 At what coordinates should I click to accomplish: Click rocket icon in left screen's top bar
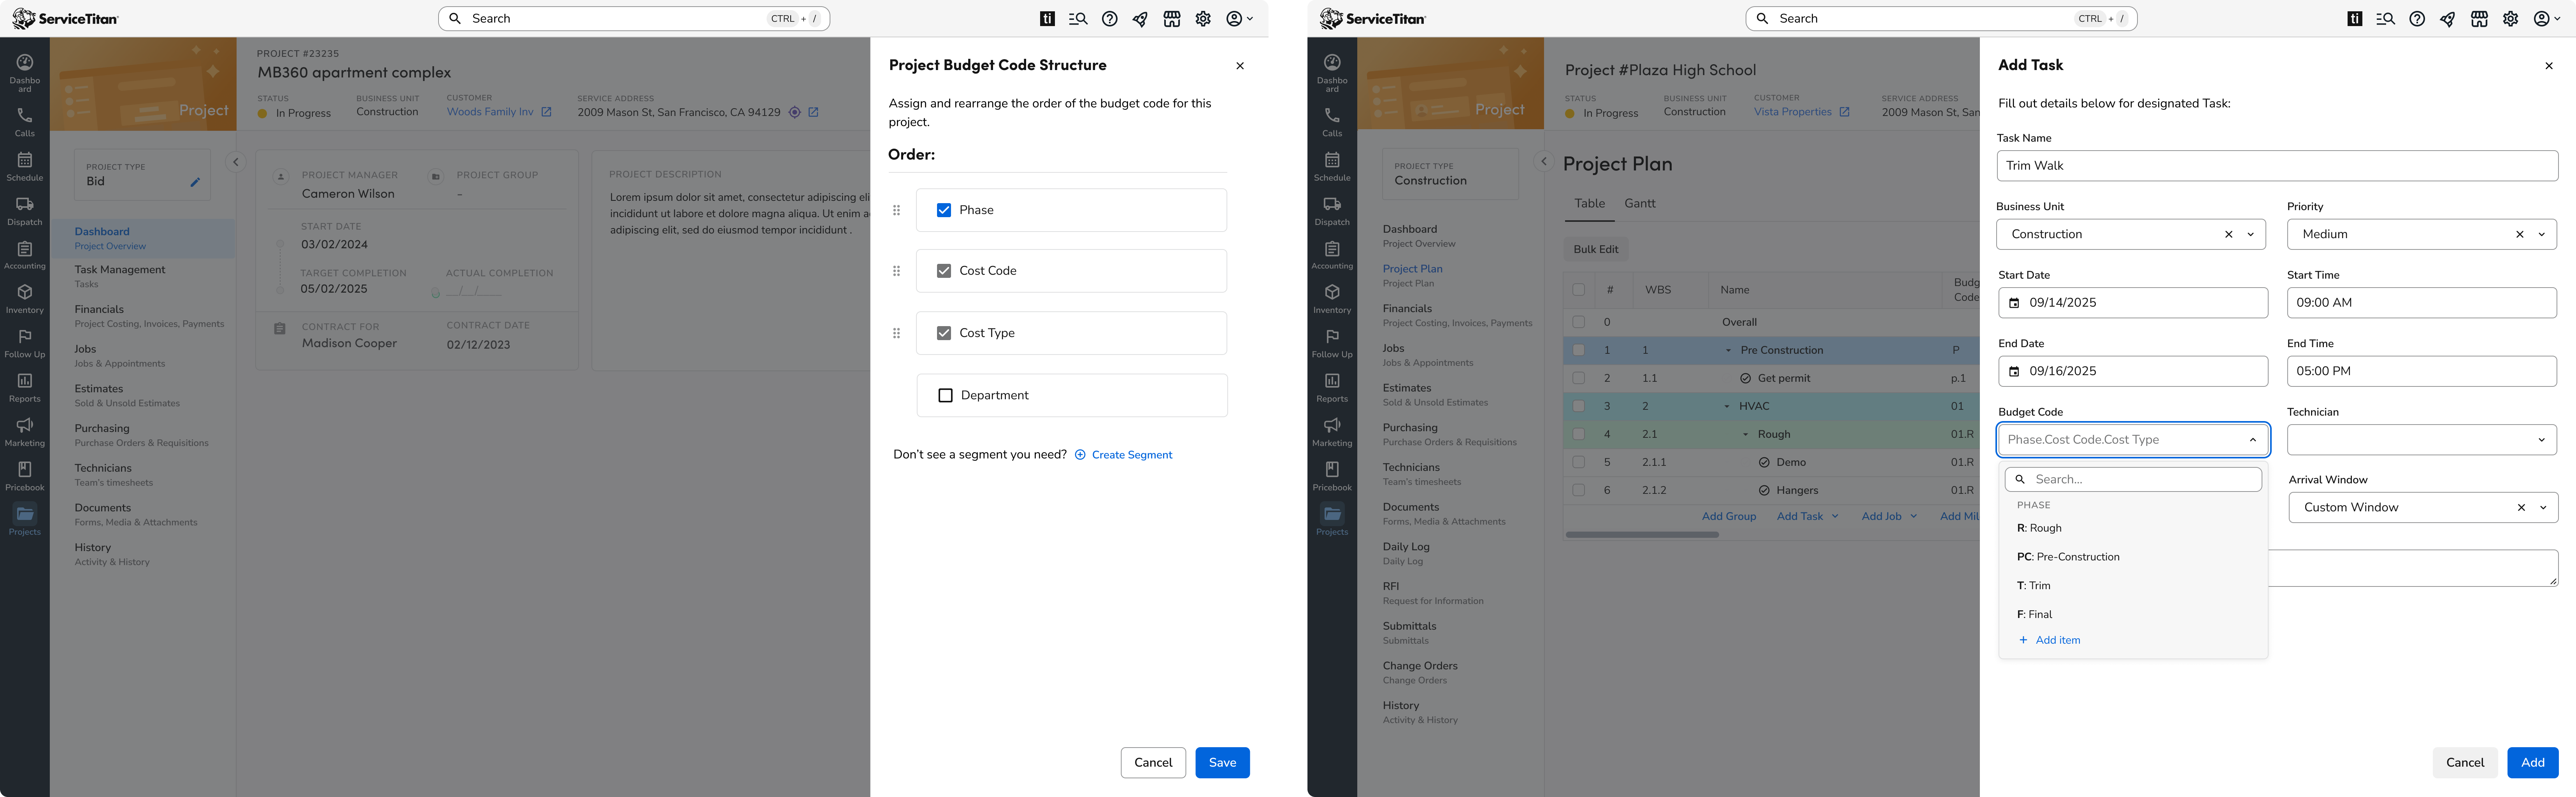coord(1140,19)
